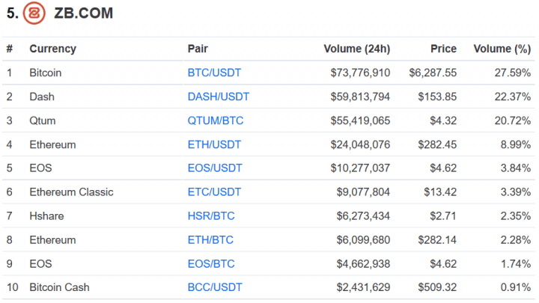
Task: Click the $2.71 Hshare price
Action: coord(443,216)
